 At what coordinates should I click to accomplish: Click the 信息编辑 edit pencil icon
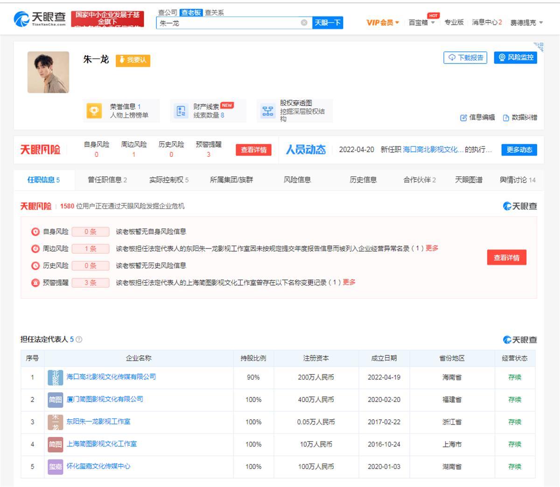pyautogui.click(x=463, y=118)
